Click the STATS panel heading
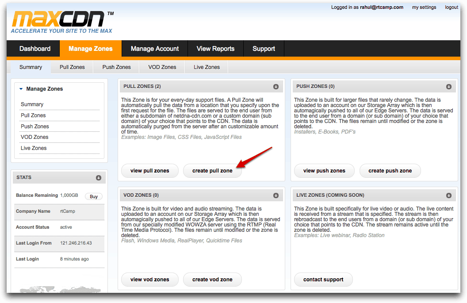Screen dimensions: 467x303 [x=24, y=177]
